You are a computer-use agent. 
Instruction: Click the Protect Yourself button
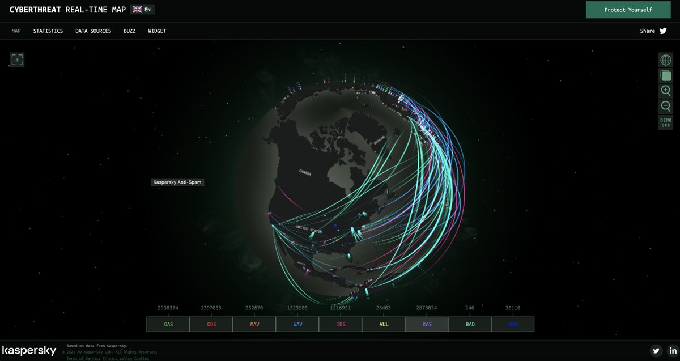[628, 10]
